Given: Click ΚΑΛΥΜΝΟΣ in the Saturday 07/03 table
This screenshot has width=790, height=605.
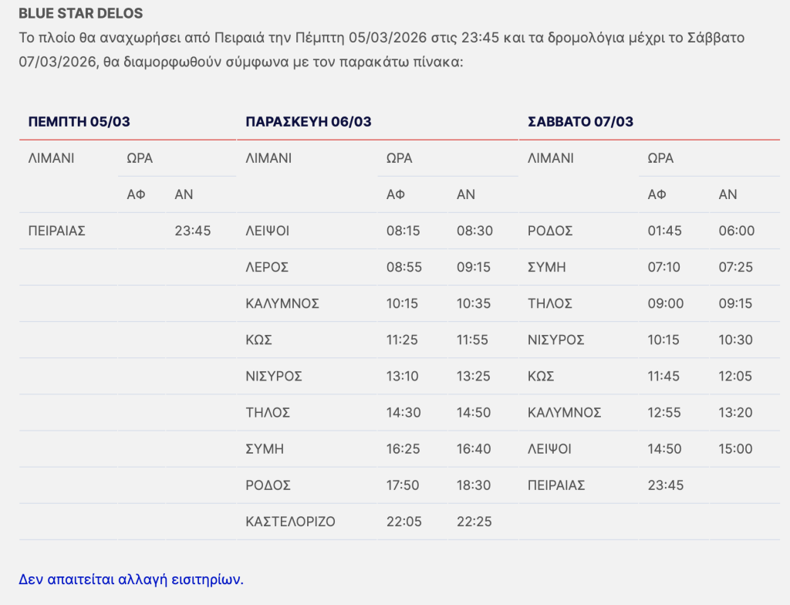Looking at the screenshot, I should coord(564,413).
